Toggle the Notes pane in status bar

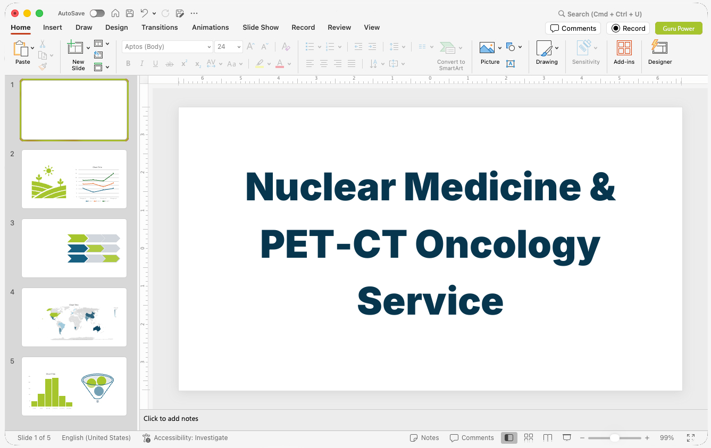pos(424,438)
